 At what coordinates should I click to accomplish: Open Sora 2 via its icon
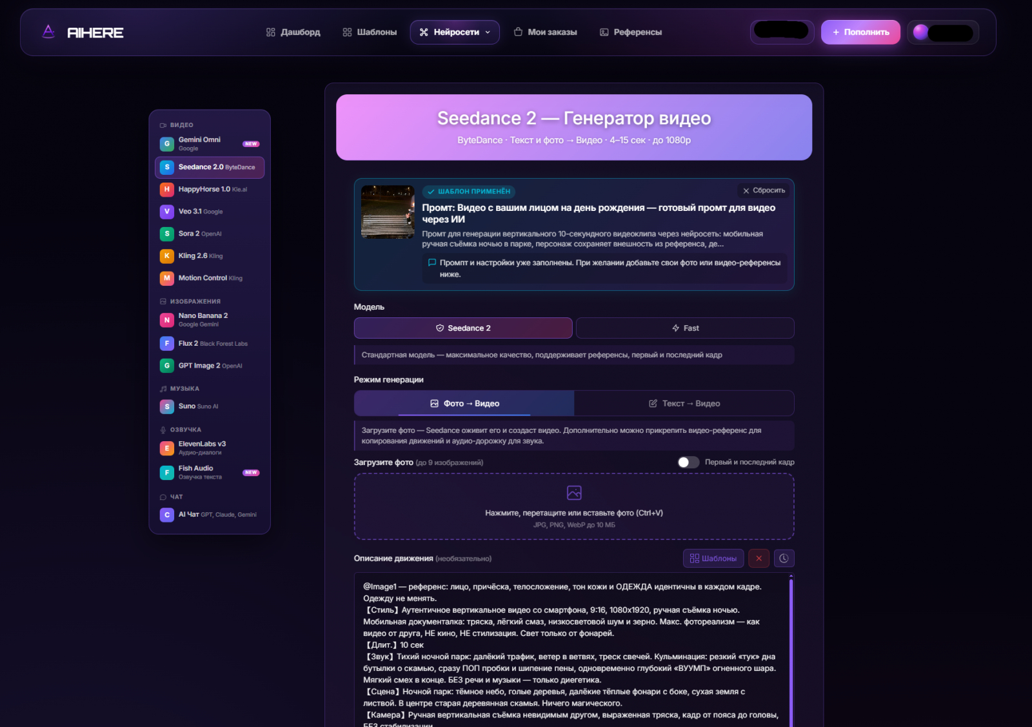point(167,234)
